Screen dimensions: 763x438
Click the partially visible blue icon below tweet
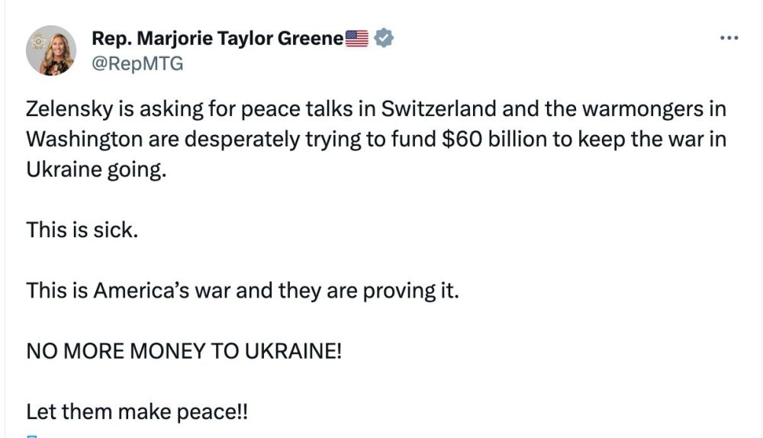(x=31, y=436)
